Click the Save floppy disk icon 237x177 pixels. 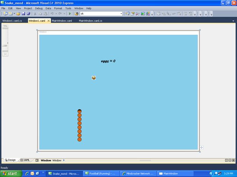(24, 14)
